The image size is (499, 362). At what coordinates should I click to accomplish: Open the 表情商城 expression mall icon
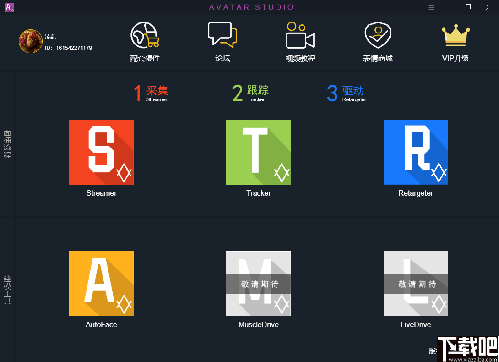click(378, 41)
